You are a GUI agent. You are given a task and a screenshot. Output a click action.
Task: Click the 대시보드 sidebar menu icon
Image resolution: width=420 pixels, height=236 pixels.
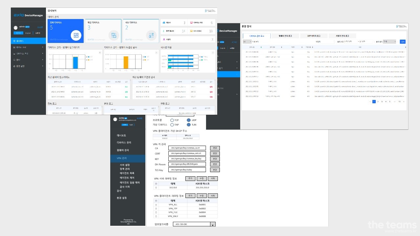coord(14,41)
